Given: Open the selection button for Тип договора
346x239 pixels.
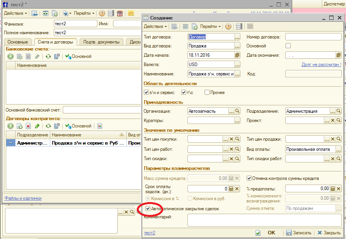Looking at the screenshot, I should [x=237, y=37].
